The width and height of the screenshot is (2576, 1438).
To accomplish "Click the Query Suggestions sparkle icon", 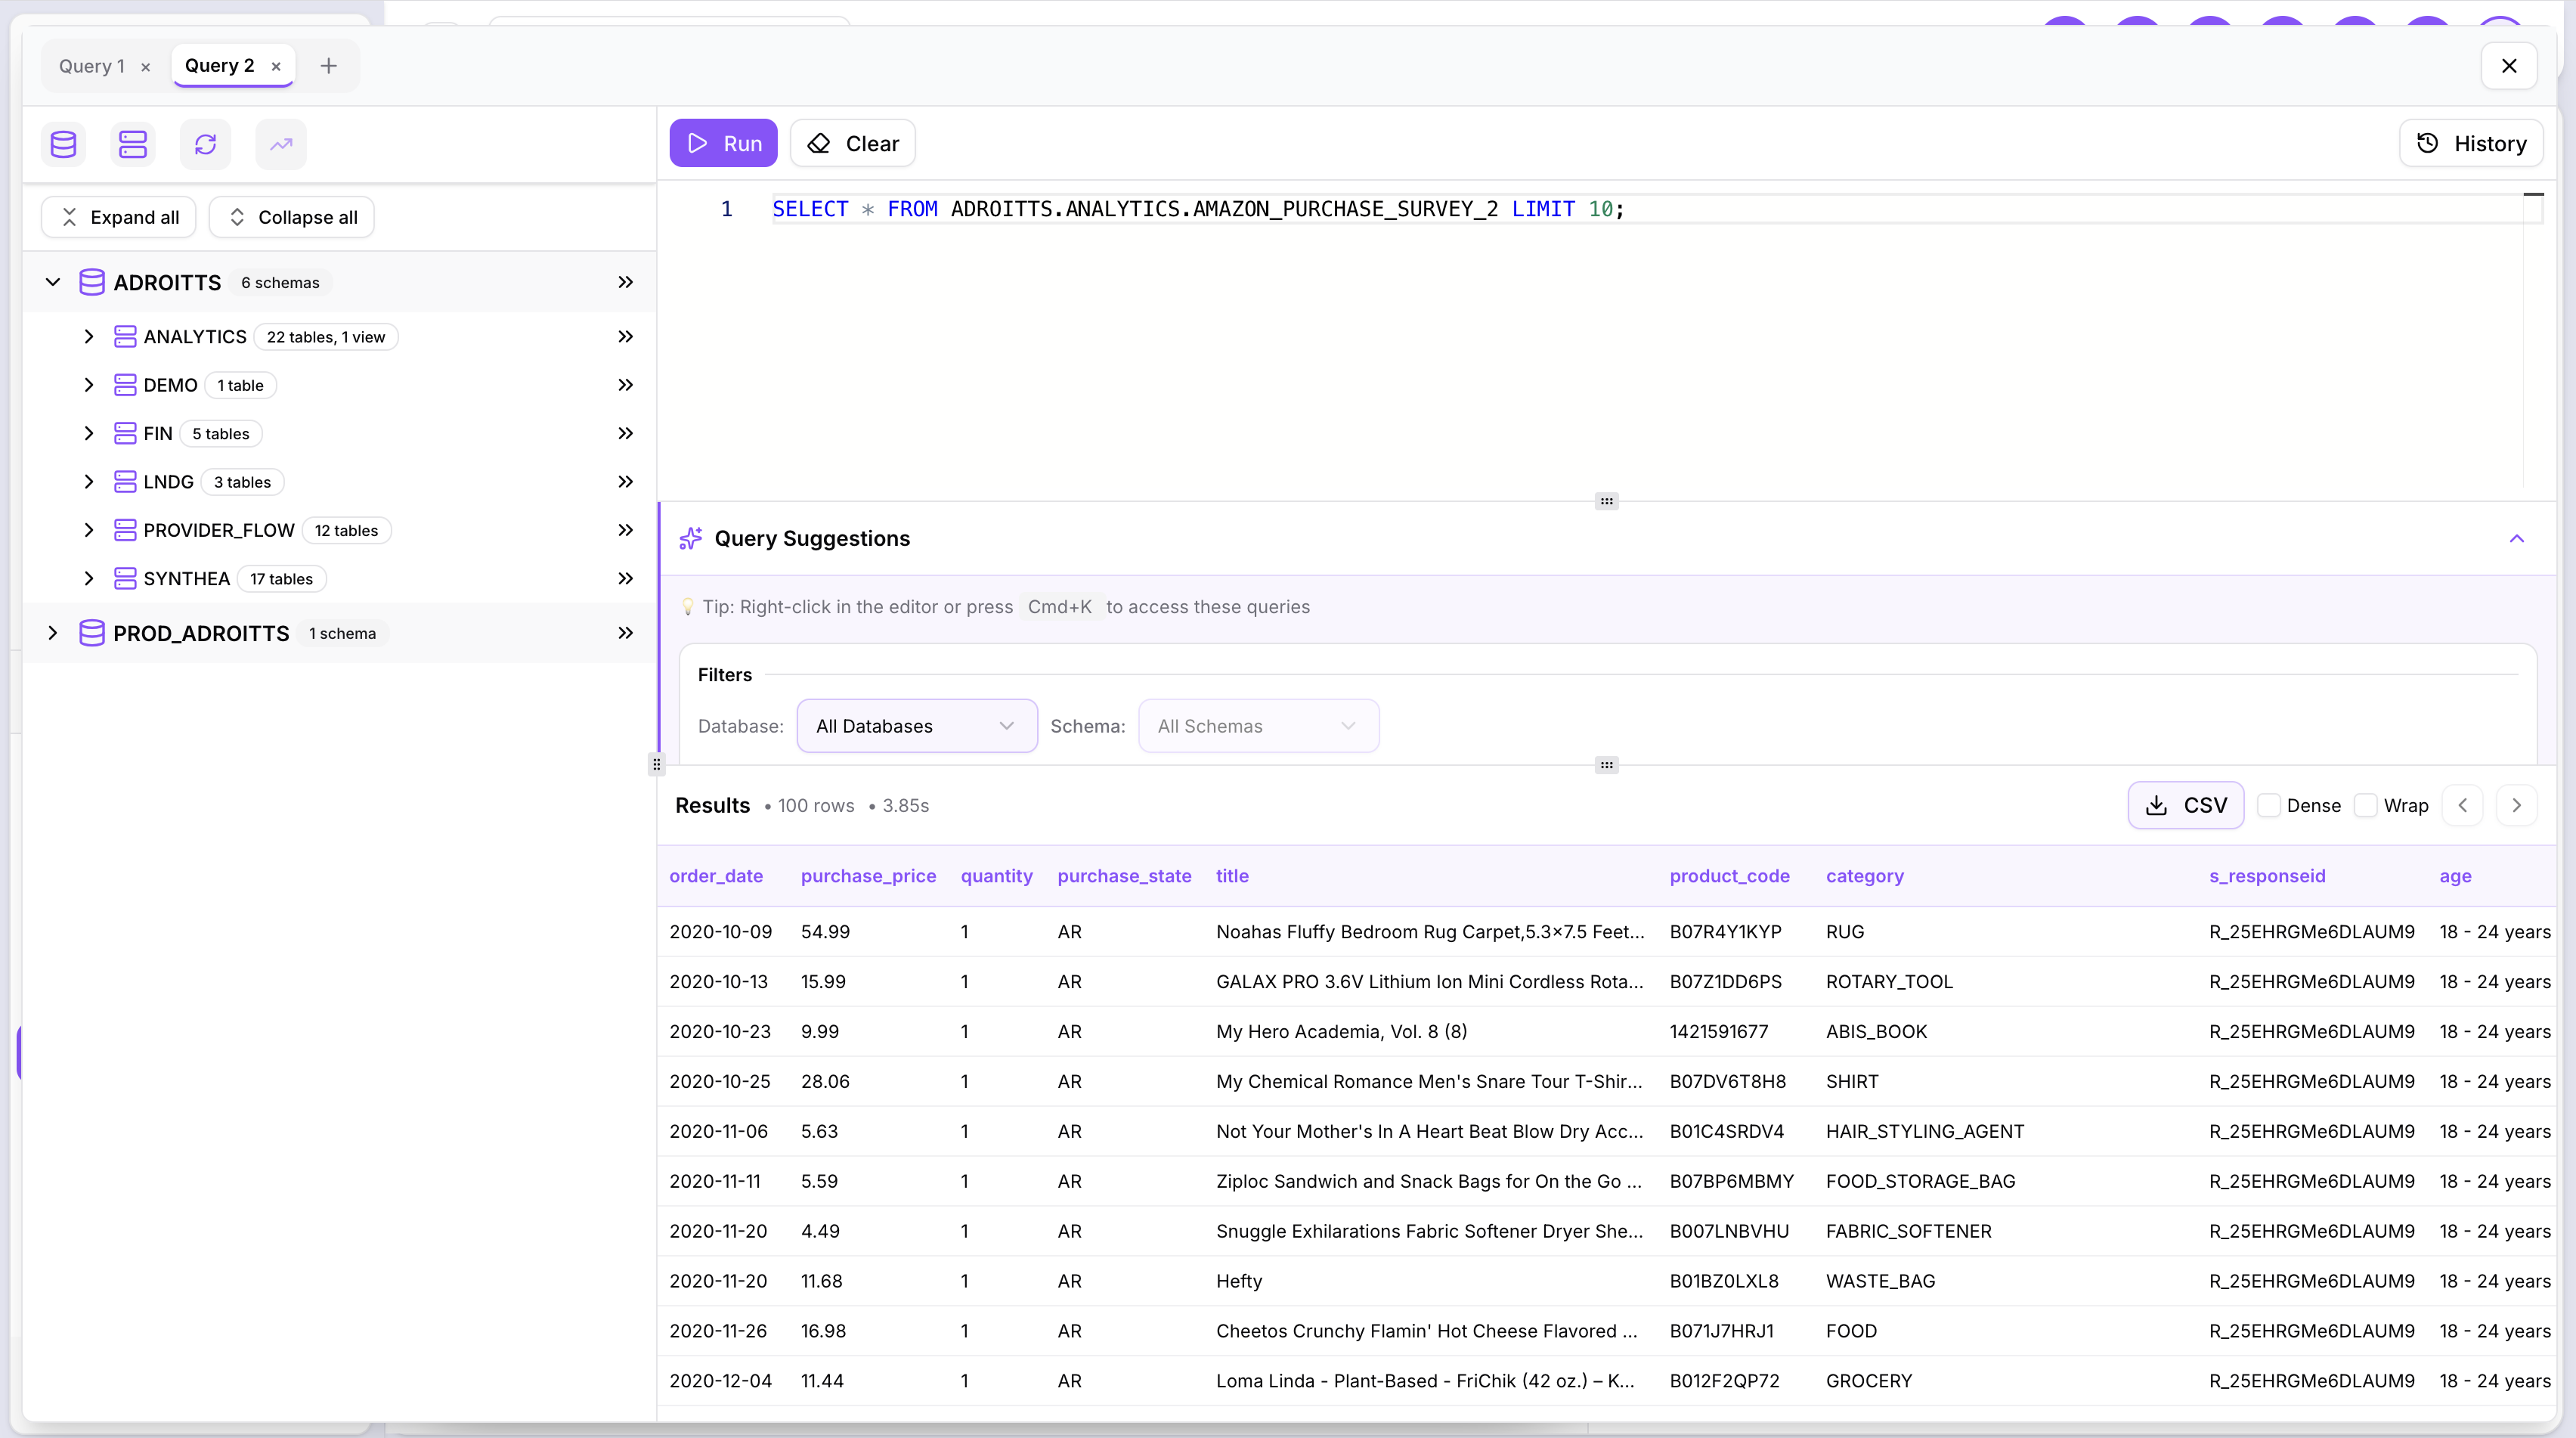I will click(691, 538).
